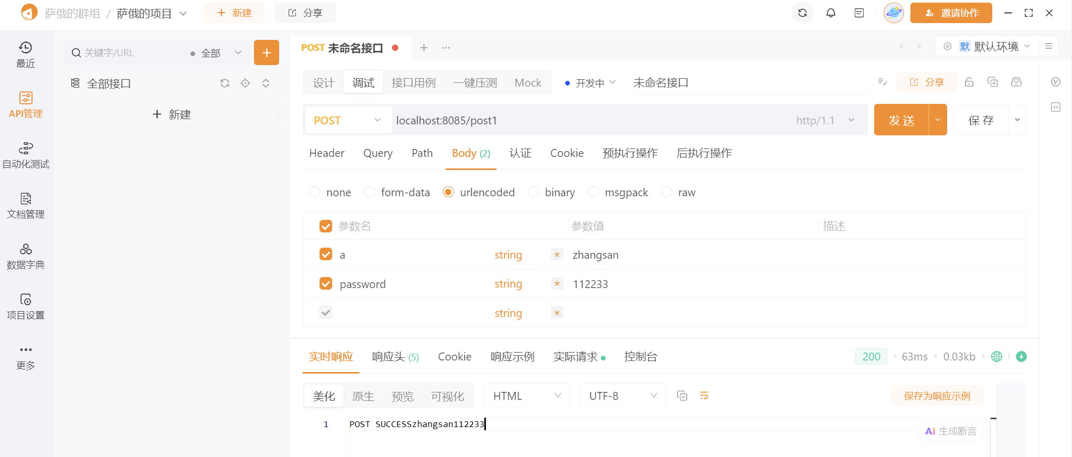
Task: Click the lock icon beside share button
Action: pos(969,82)
